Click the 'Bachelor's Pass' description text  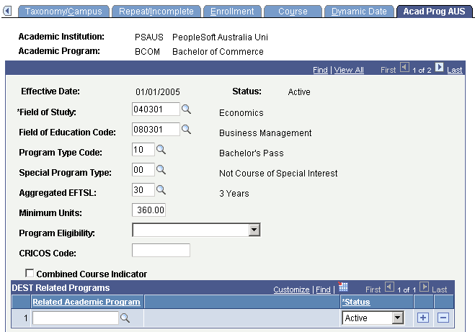pyautogui.click(x=251, y=153)
